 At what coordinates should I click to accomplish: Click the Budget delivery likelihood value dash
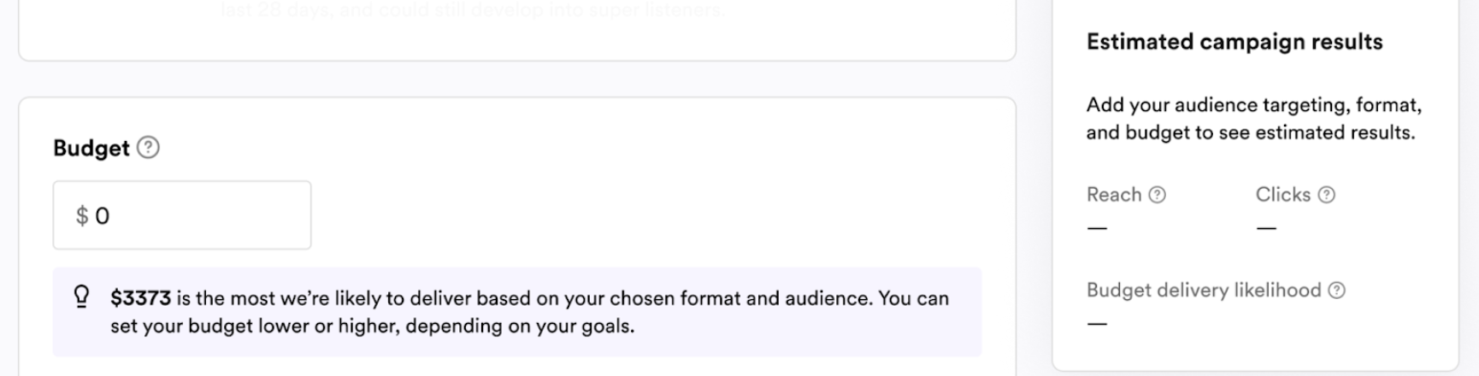1097,324
